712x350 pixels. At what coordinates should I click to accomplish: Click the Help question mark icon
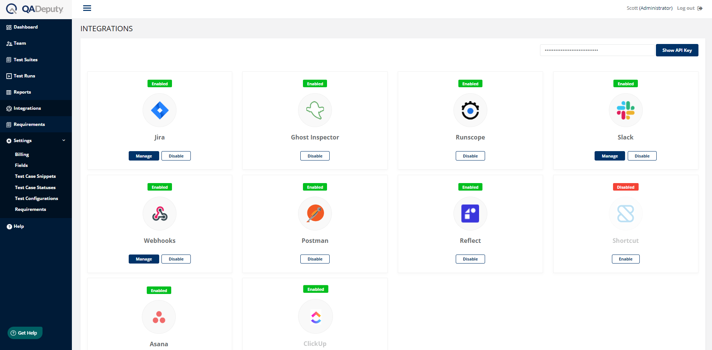tap(9, 226)
